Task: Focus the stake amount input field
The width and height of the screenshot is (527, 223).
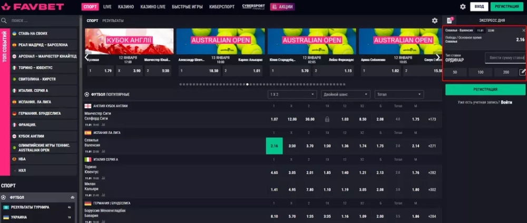Action: point(505,57)
